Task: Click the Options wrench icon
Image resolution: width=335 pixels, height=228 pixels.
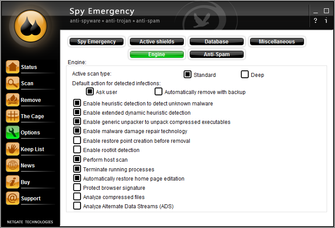Action: click(13, 133)
